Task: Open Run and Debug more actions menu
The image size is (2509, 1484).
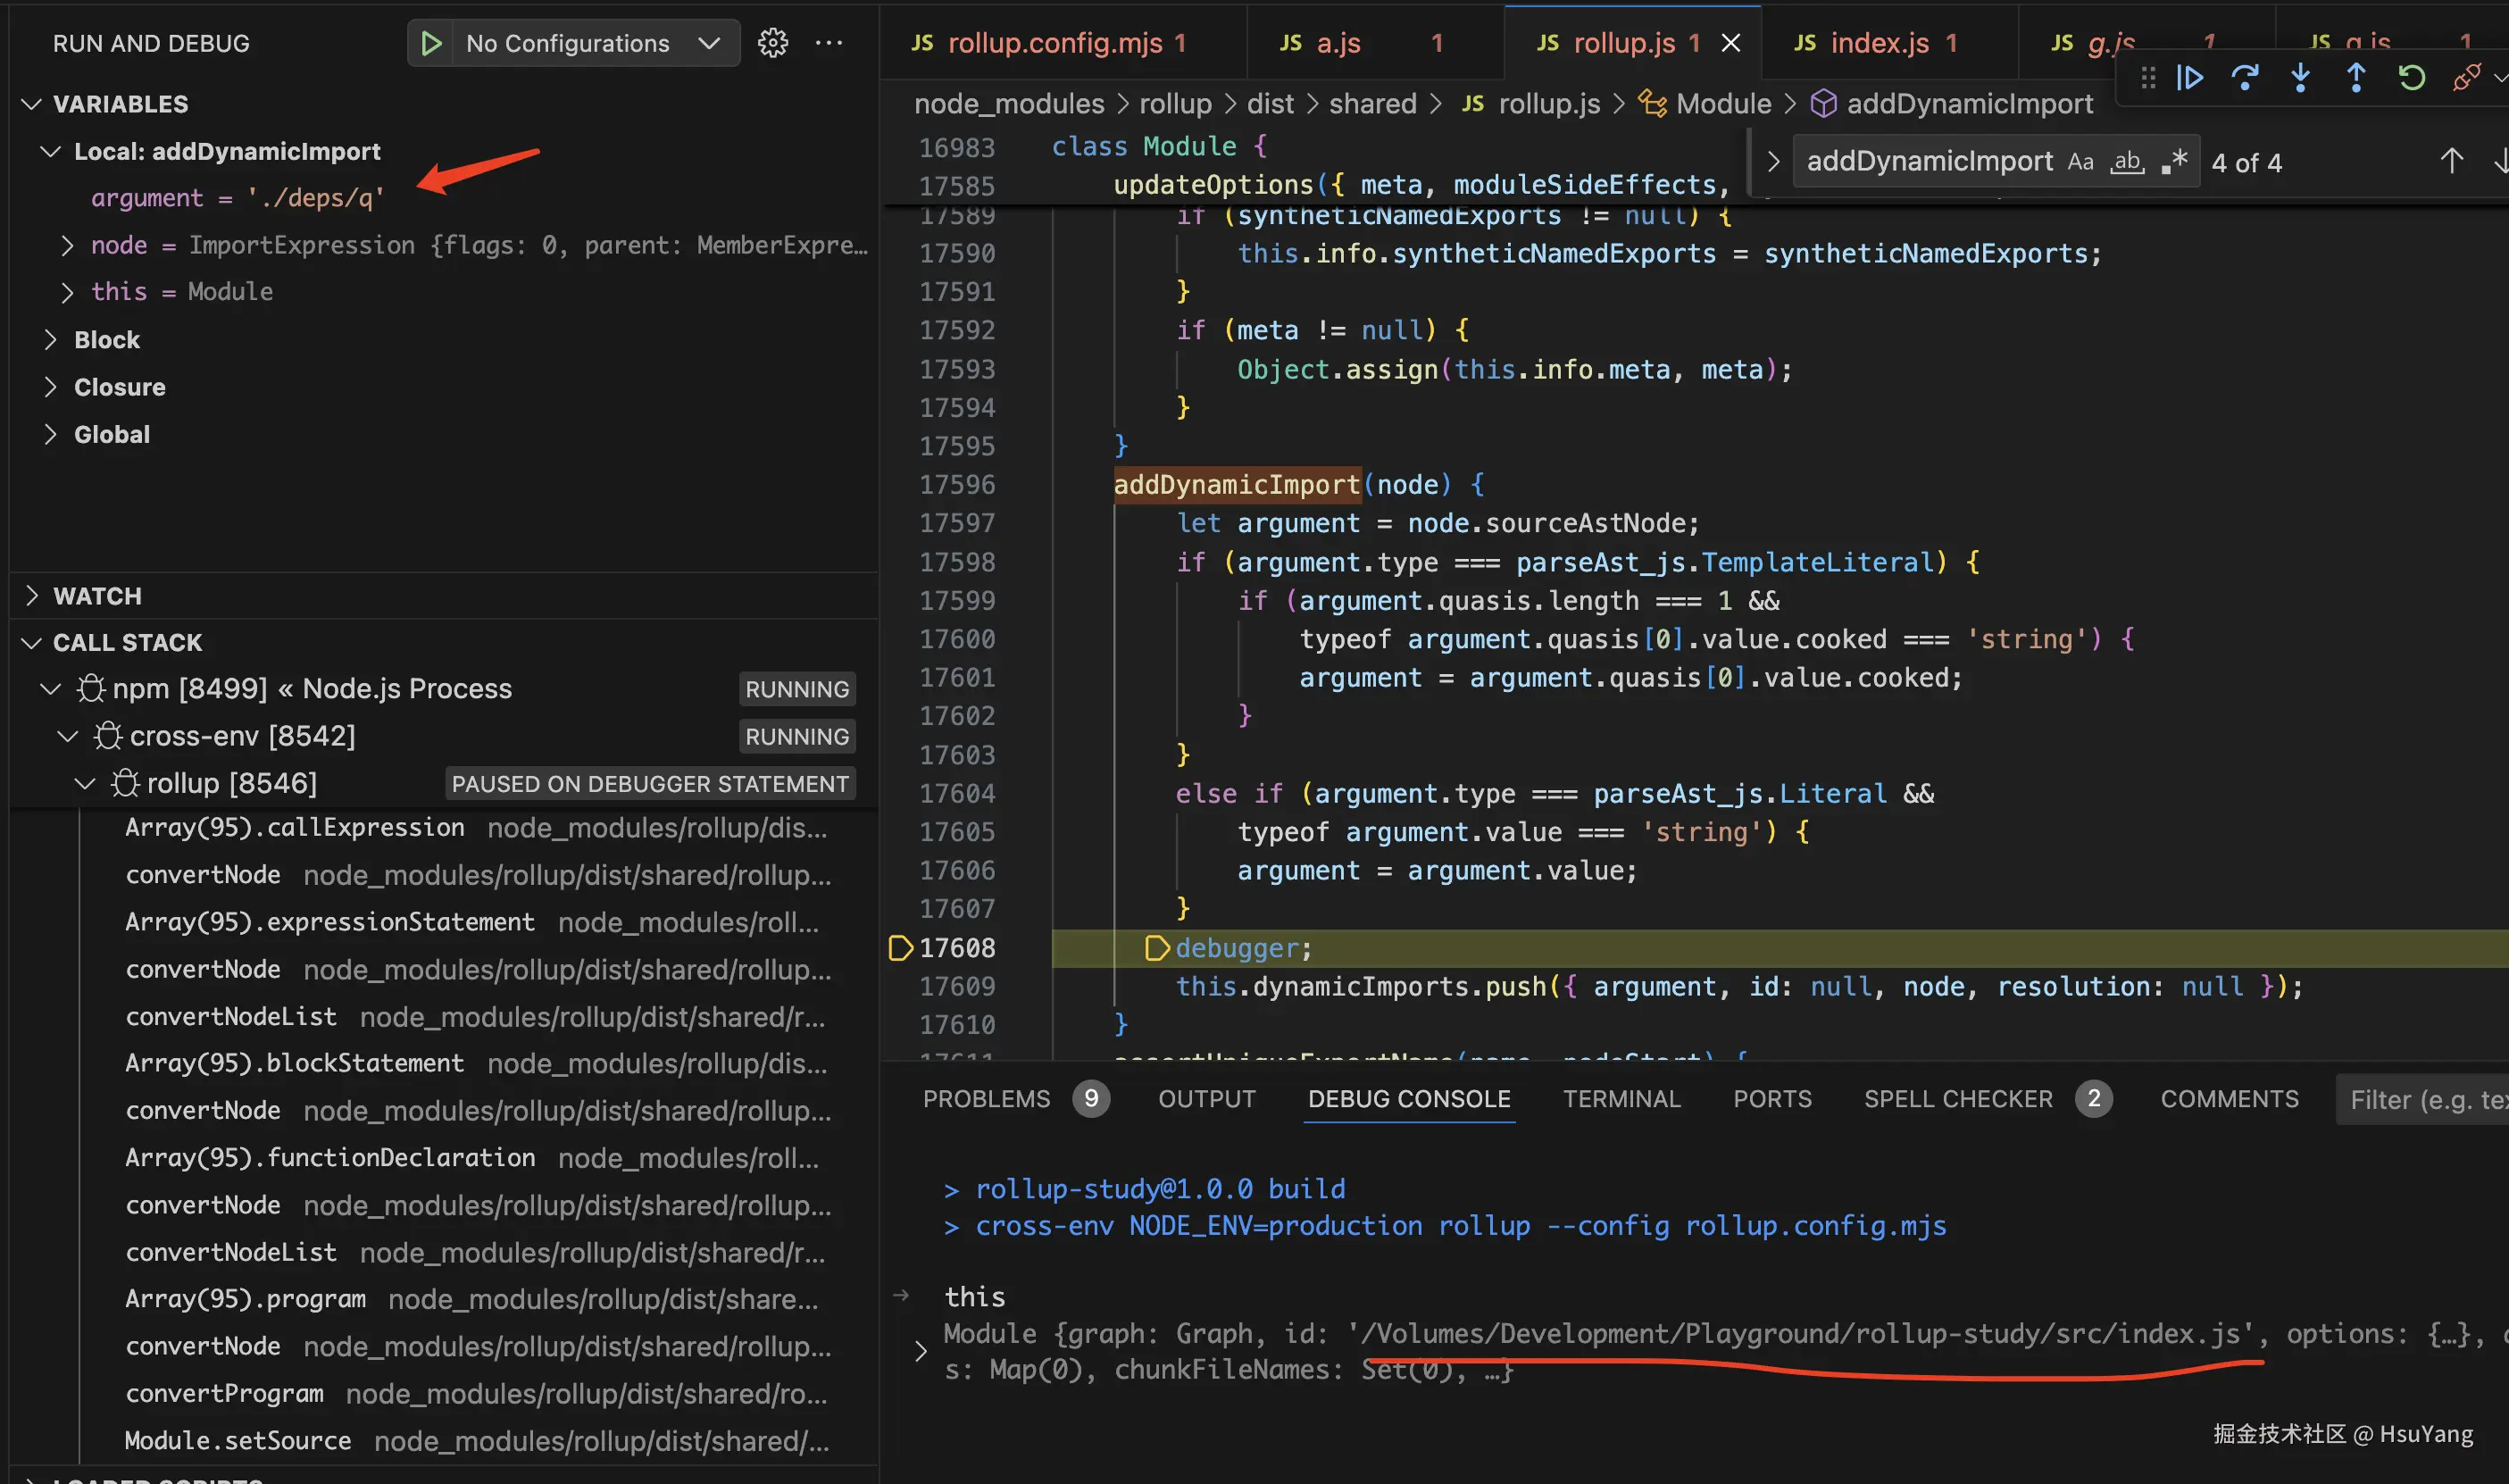Action: [x=828, y=43]
